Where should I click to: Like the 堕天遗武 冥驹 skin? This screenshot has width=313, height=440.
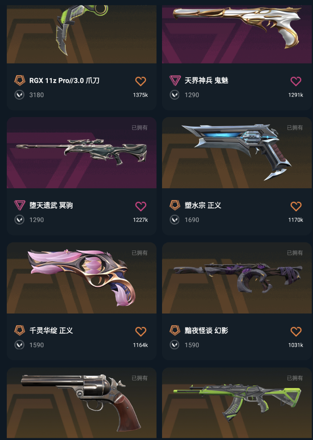click(x=140, y=206)
